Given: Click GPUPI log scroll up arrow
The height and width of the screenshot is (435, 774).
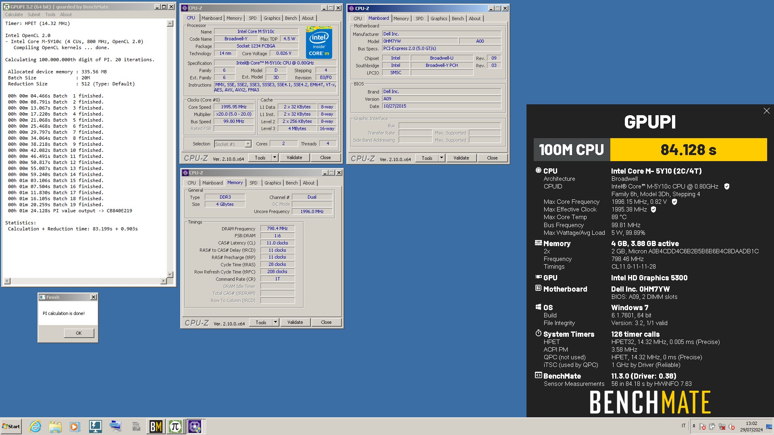Looking at the screenshot, I should click(170, 23).
